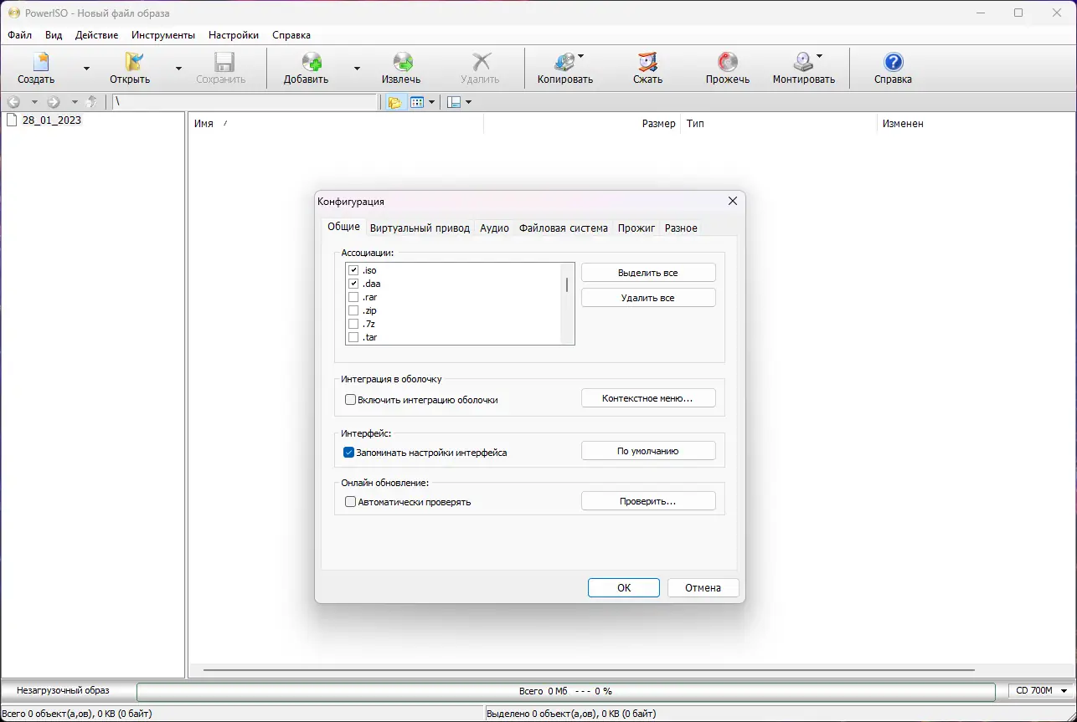Screen dimensions: 1077x722
Task: Open the Действие menu
Action: (96, 35)
